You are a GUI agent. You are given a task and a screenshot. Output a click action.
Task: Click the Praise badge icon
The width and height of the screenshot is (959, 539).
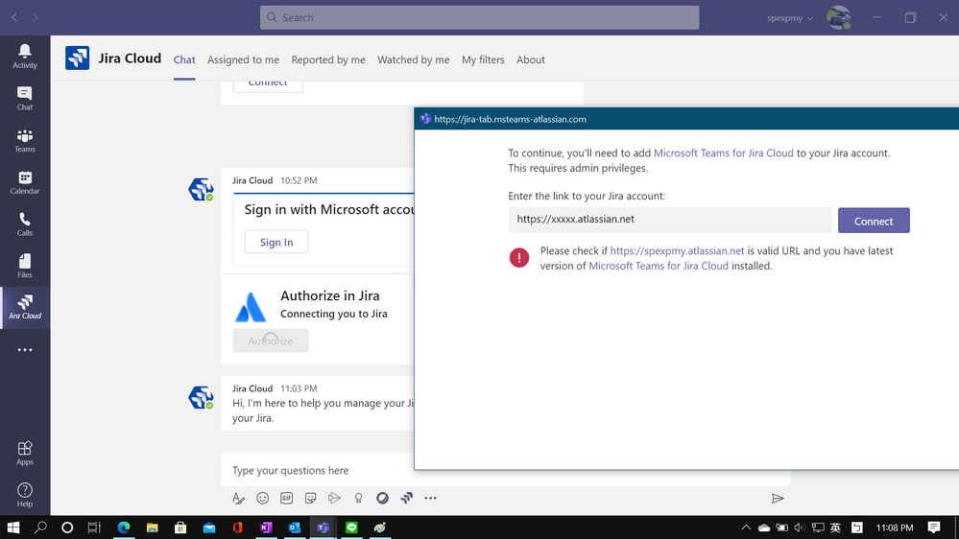coord(358,498)
